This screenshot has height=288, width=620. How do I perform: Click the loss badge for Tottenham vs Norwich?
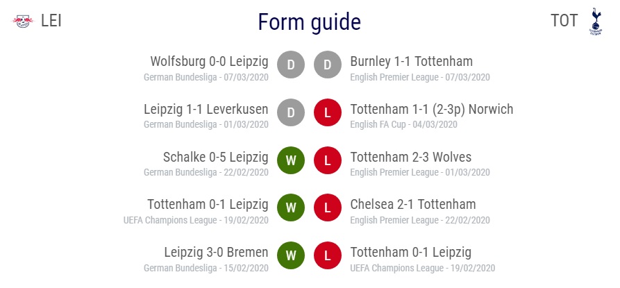click(x=328, y=112)
